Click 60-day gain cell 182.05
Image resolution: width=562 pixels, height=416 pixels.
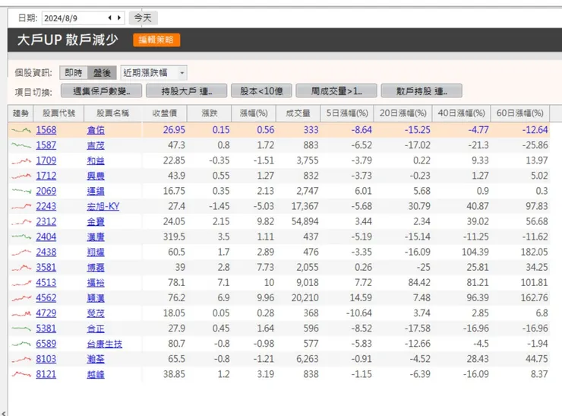coord(534,252)
